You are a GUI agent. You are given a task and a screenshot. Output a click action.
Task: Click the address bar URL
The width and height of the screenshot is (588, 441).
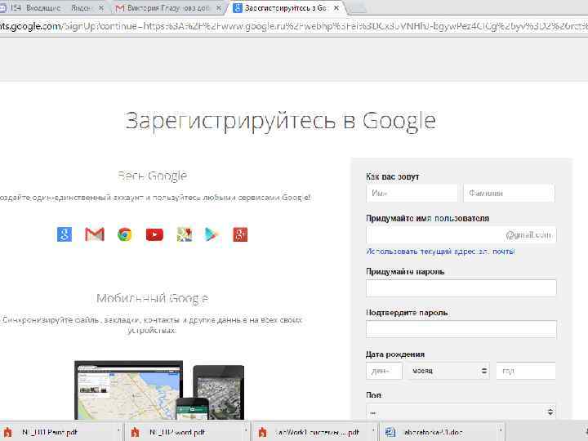tap(294, 26)
